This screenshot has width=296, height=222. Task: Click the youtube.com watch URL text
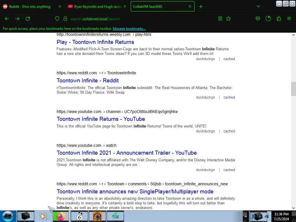coord(86,146)
